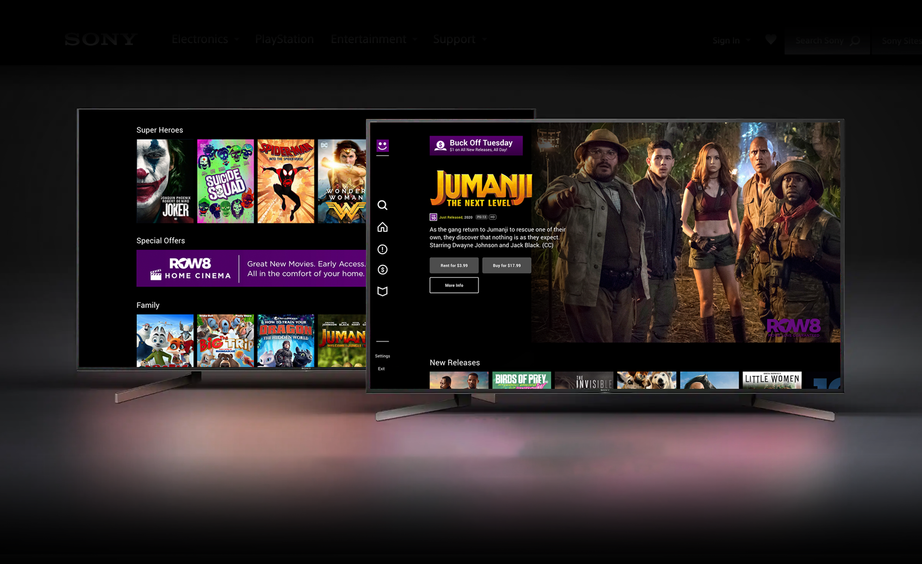Open the exclamation alert icon in sidebar
This screenshot has width=922, height=564.
382,249
